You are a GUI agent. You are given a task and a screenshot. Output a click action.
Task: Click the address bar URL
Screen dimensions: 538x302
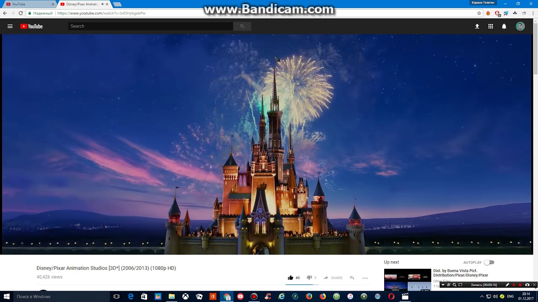101,13
